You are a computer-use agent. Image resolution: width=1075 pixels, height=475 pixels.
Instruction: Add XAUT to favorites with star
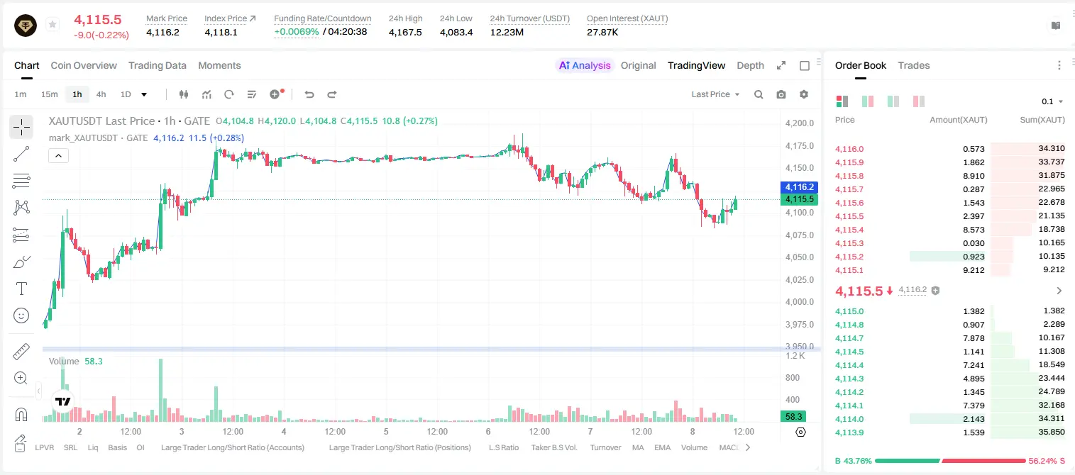tap(53, 25)
